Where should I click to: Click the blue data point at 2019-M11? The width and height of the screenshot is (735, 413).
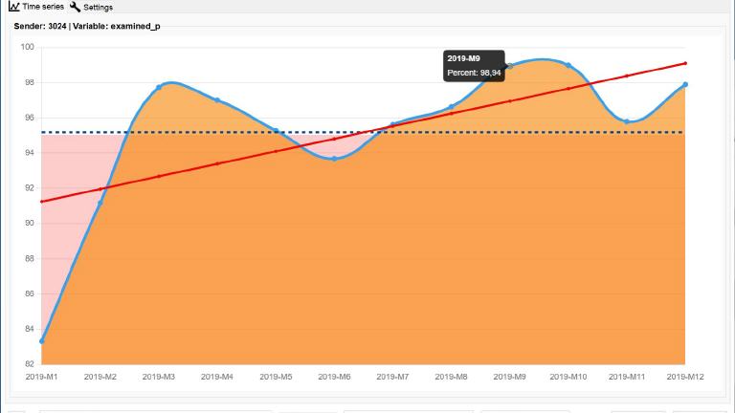(627, 121)
